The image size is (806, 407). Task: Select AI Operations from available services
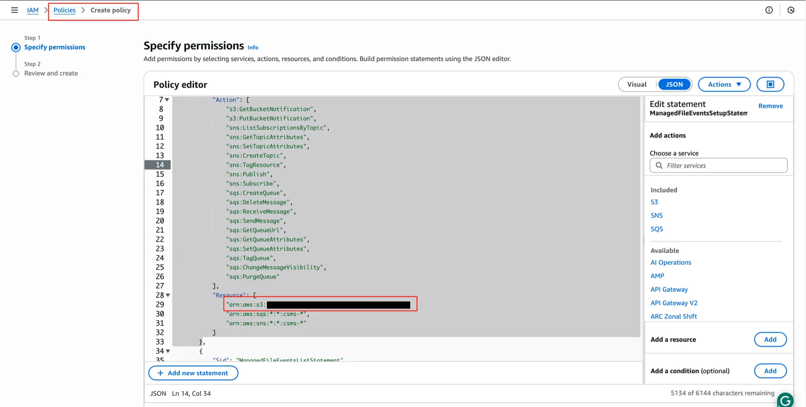click(671, 262)
